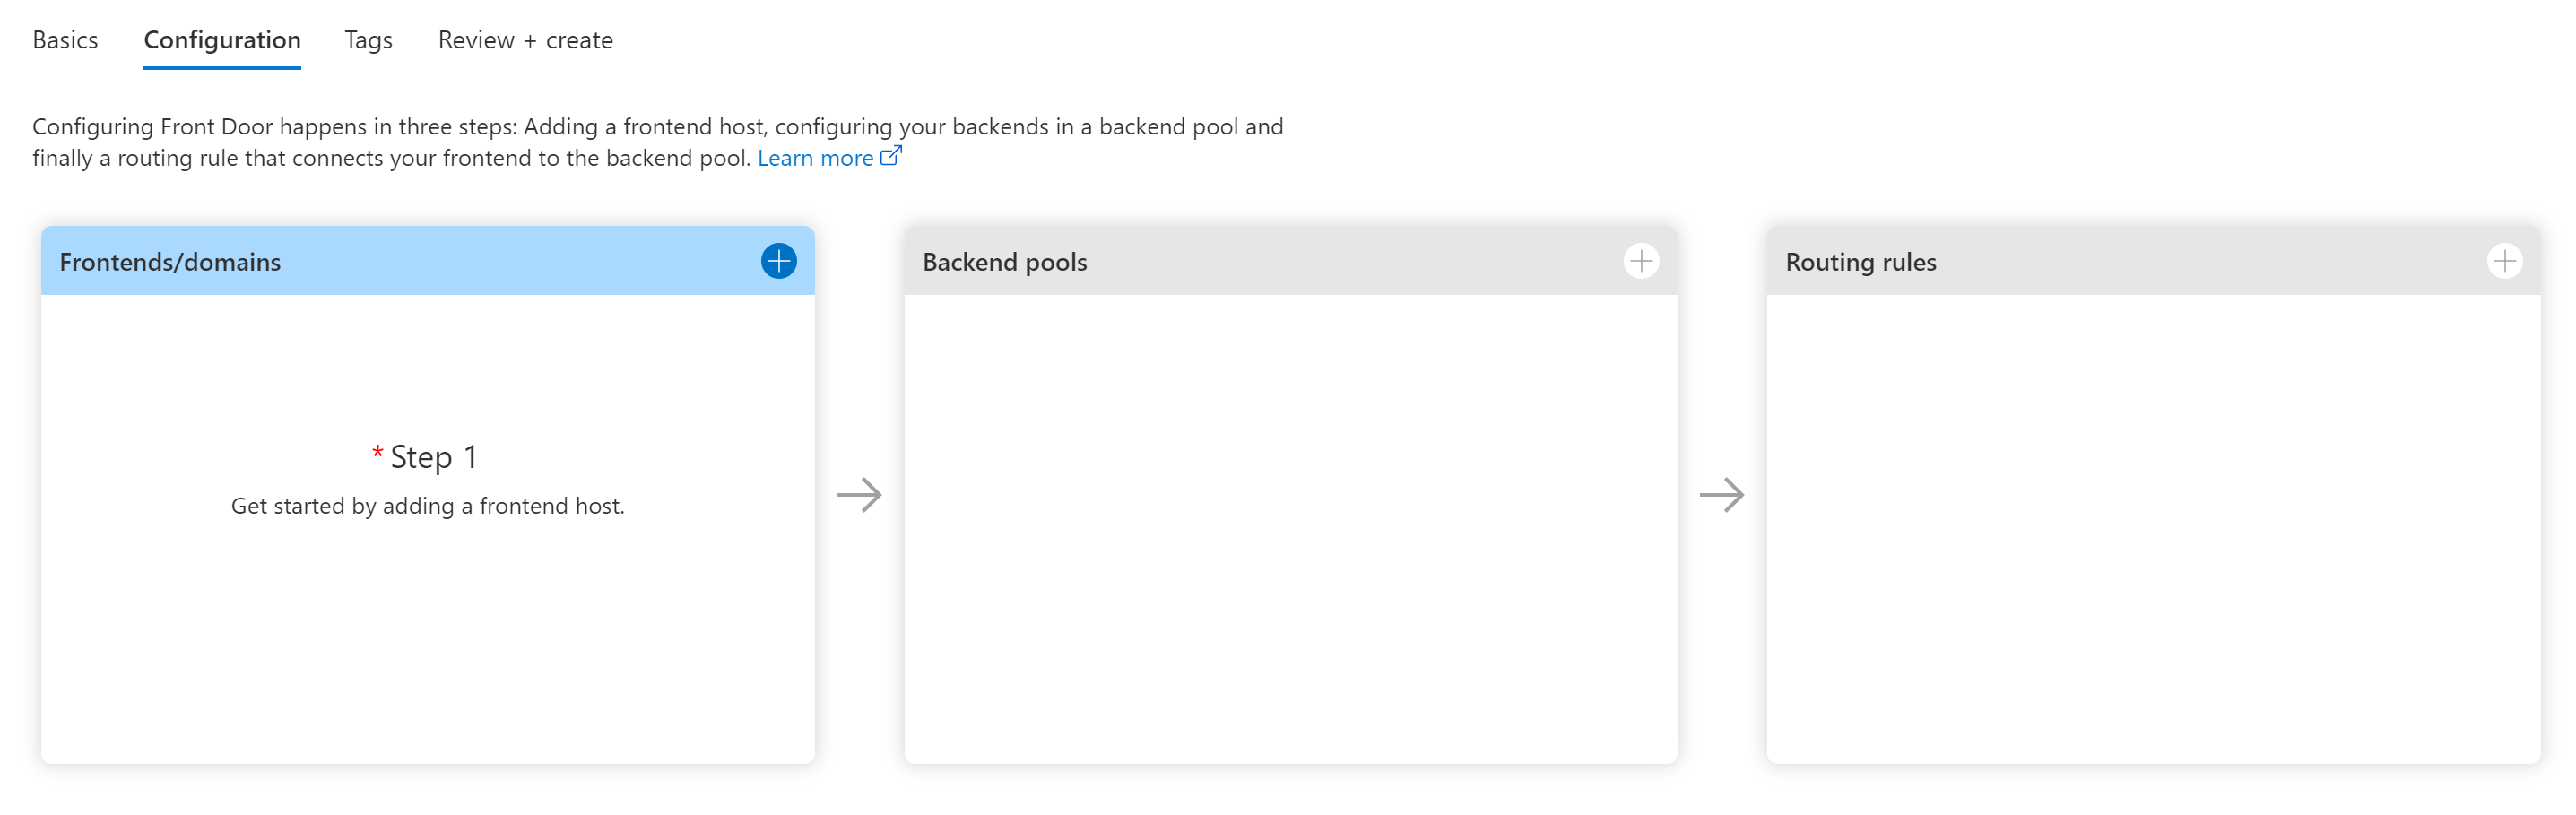This screenshot has width=2576, height=815.
Task: Click the Routing rules panel header
Action: 1860,262
